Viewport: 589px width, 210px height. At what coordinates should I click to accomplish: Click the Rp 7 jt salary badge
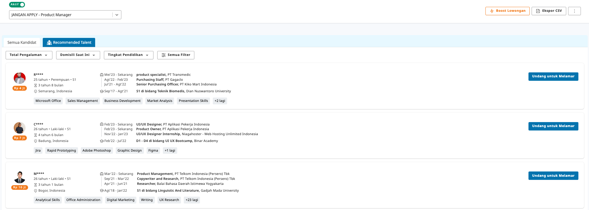(20, 138)
